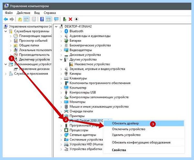This screenshot has height=160, width=194.
Task: Click Scan for hardware changes monitor icon
Action: tap(56, 19)
